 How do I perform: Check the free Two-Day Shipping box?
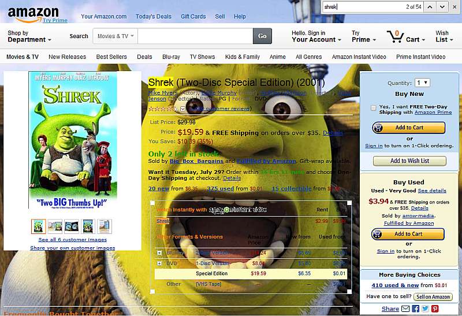373,108
